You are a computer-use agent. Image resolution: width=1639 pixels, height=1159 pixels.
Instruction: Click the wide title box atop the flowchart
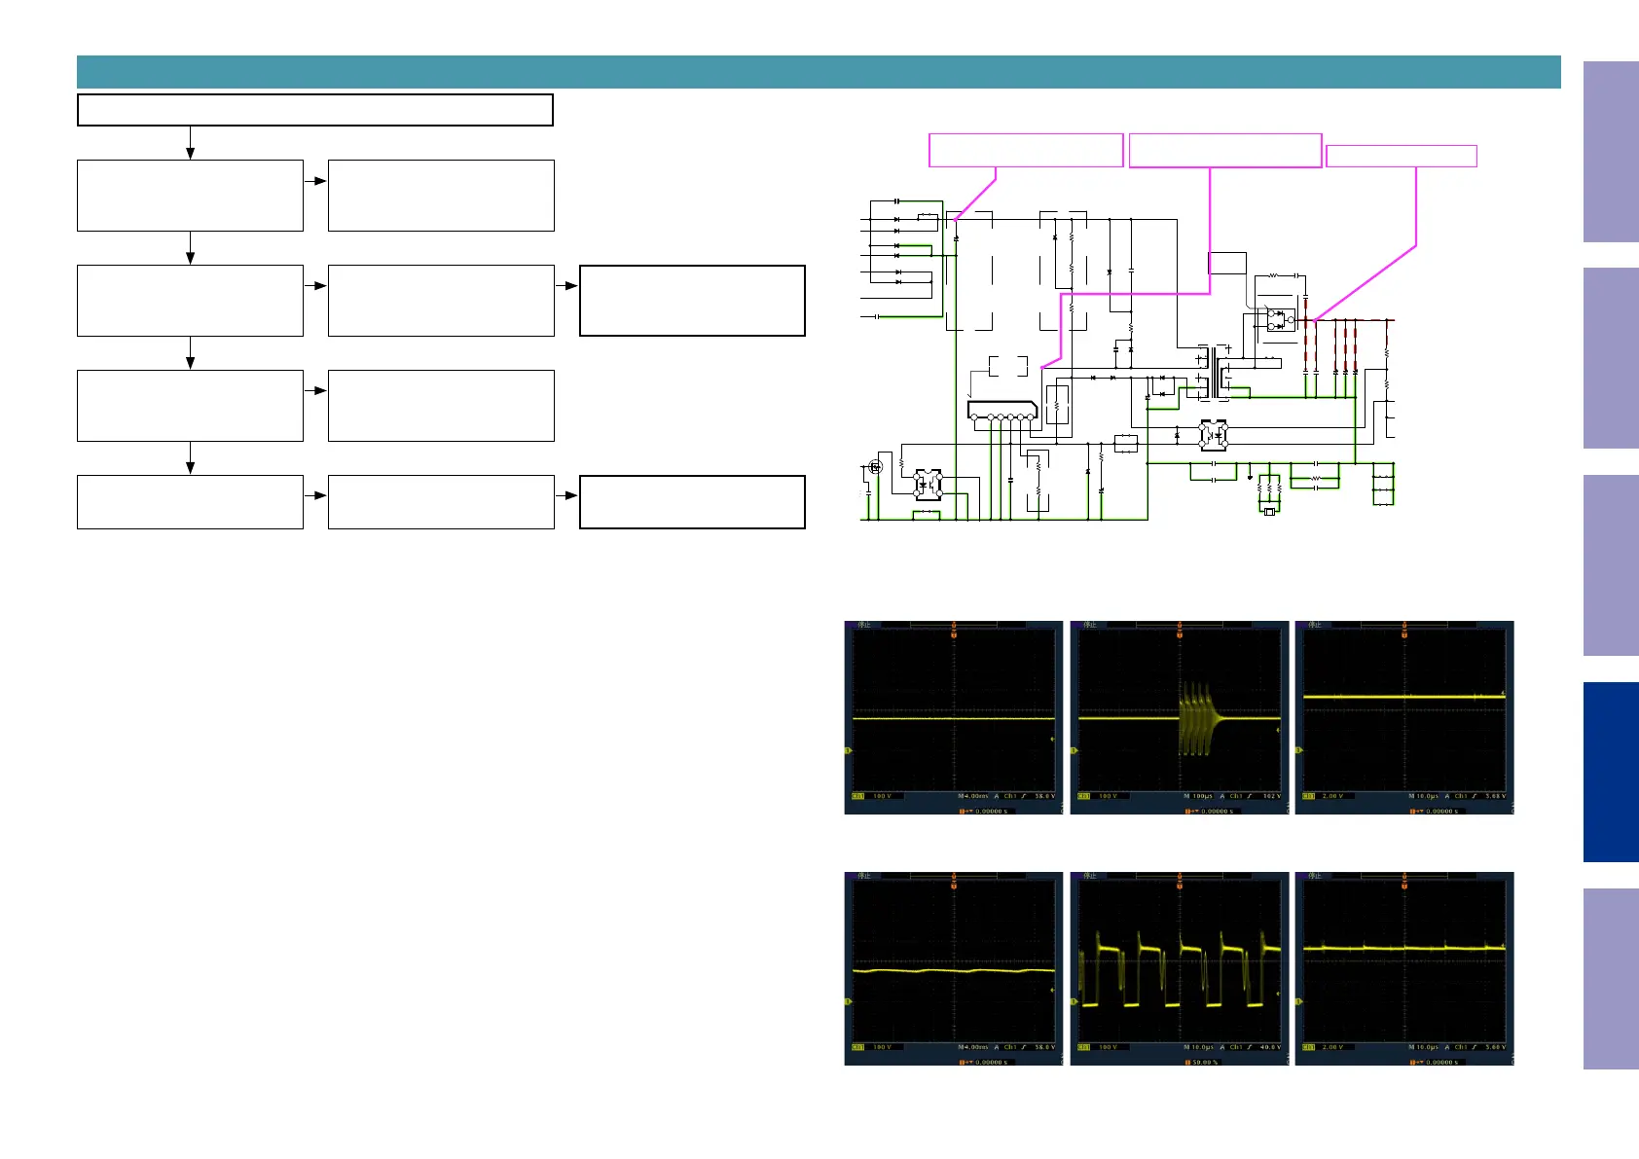click(x=315, y=110)
